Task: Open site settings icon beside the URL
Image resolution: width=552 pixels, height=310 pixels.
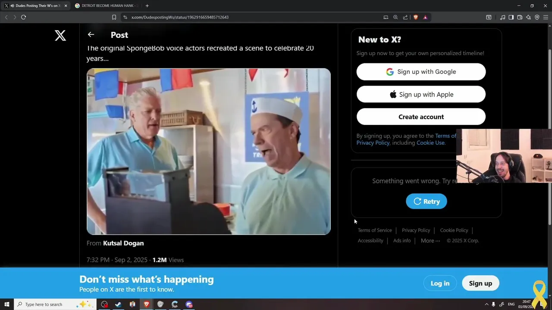Action: coord(125,17)
